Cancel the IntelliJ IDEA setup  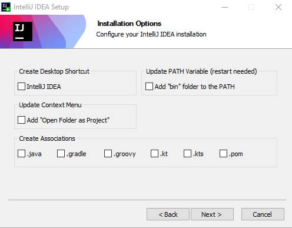pos(263,214)
